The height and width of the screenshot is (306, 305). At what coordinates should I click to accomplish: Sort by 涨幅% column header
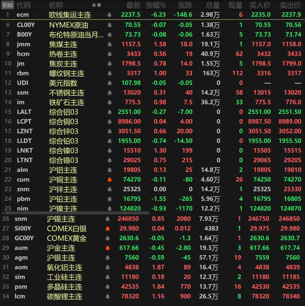pos(156,5)
